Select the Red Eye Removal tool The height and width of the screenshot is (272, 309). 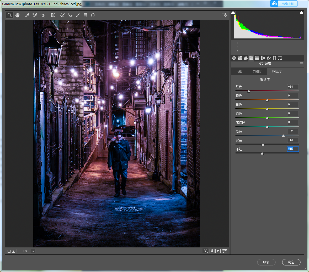tap(70, 15)
